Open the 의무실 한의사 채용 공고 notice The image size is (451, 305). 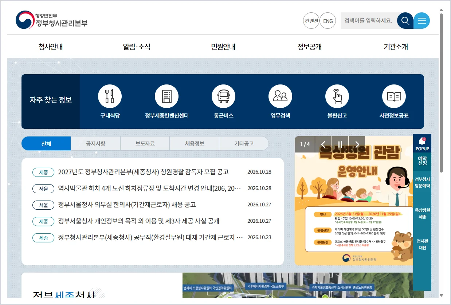click(127, 205)
